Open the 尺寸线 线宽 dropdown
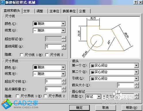 tap(63, 30)
